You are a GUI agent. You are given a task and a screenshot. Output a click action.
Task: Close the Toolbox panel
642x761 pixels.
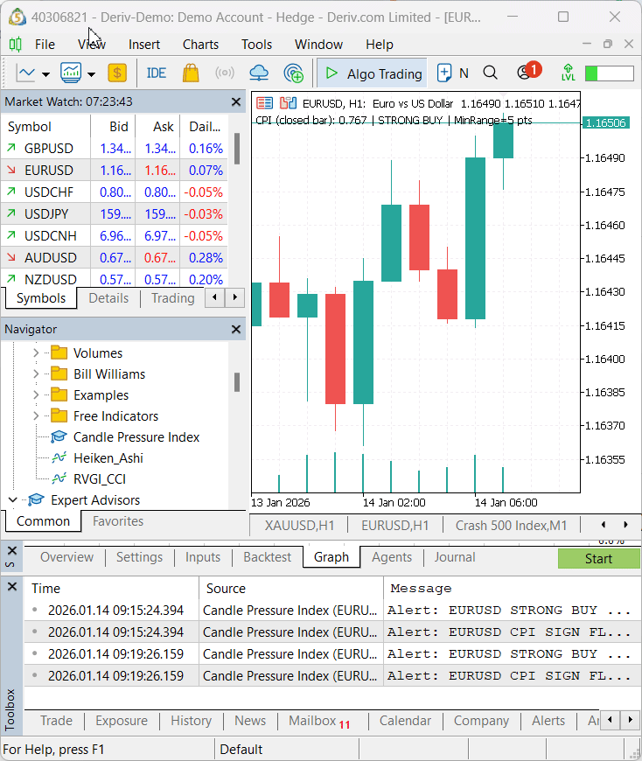tap(12, 587)
